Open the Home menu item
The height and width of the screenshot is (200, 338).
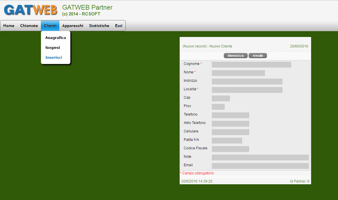pyautogui.click(x=9, y=26)
